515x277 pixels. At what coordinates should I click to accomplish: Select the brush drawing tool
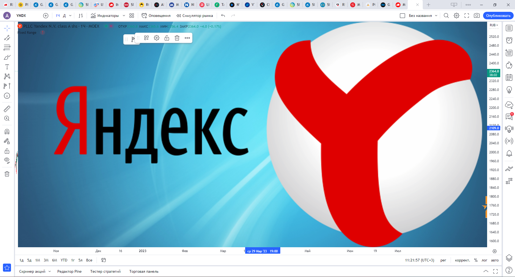(x=7, y=57)
